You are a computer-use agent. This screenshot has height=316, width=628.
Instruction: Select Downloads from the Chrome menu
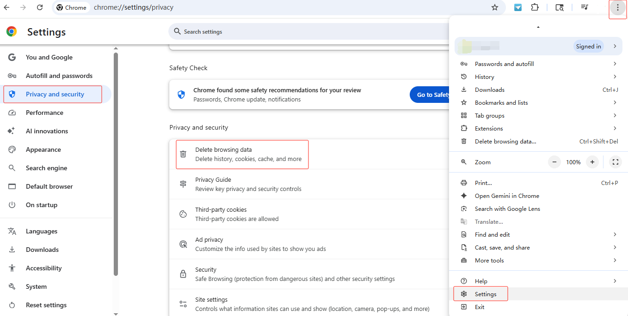click(489, 89)
